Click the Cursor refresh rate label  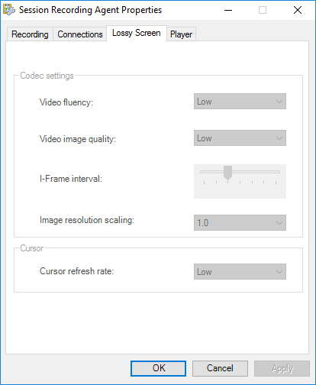click(x=76, y=271)
